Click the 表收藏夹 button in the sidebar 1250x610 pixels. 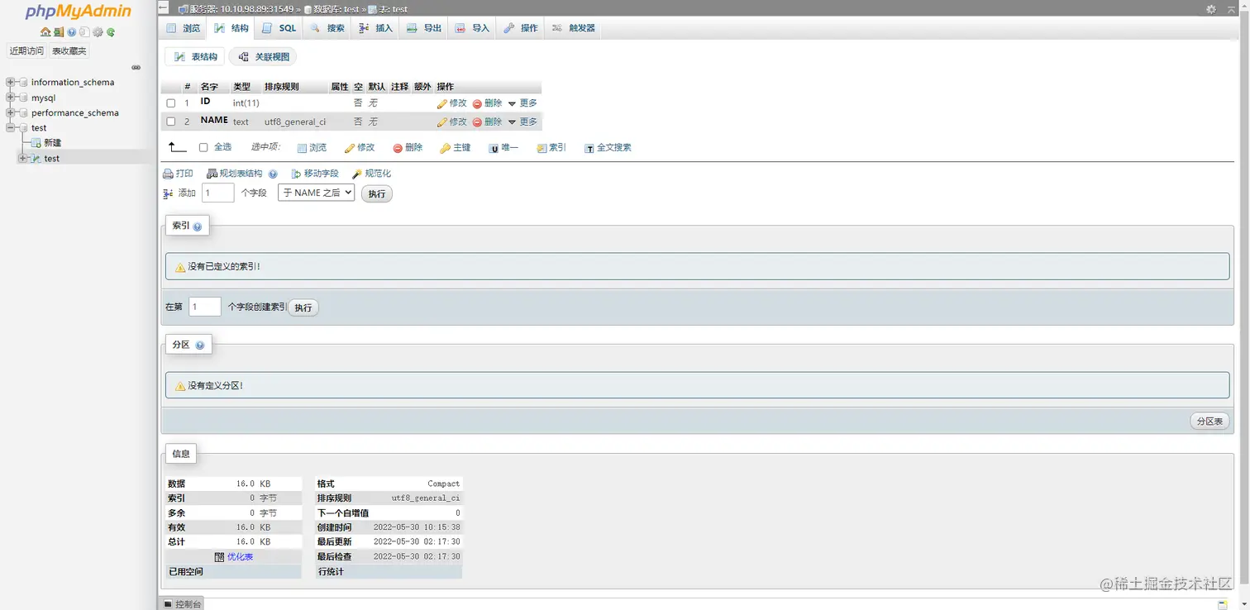pyautogui.click(x=69, y=51)
